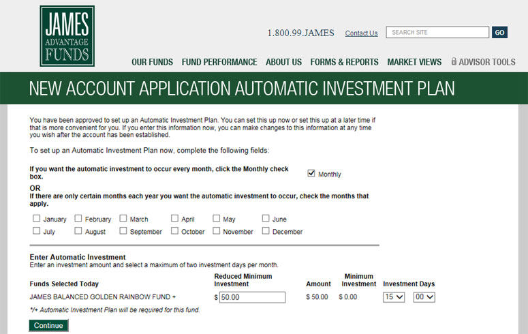
Task: Tick the December checkbox
Action: tap(266, 231)
